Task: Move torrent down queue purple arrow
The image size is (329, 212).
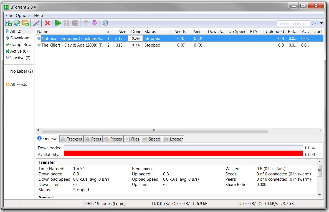Action: 95,23
